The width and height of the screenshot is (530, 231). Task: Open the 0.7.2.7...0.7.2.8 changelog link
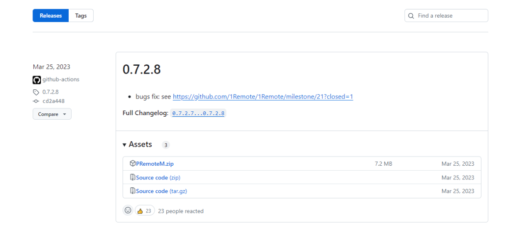tap(198, 113)
